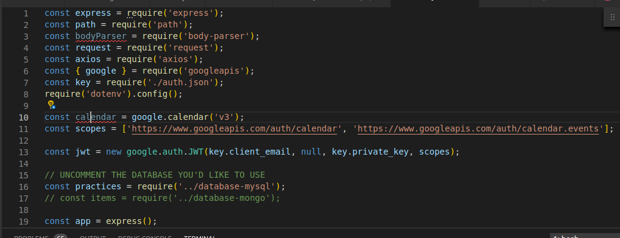Image resolution: width=620 pixels, height=238 pixels.
Task: Click the jwt variable on line 13
Action: 83,152
